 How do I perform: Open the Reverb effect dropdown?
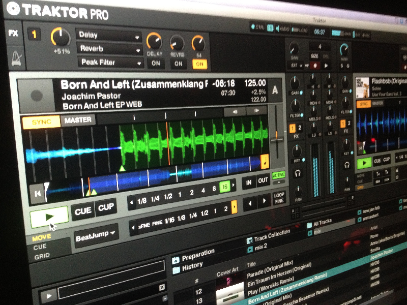(109, 49)
